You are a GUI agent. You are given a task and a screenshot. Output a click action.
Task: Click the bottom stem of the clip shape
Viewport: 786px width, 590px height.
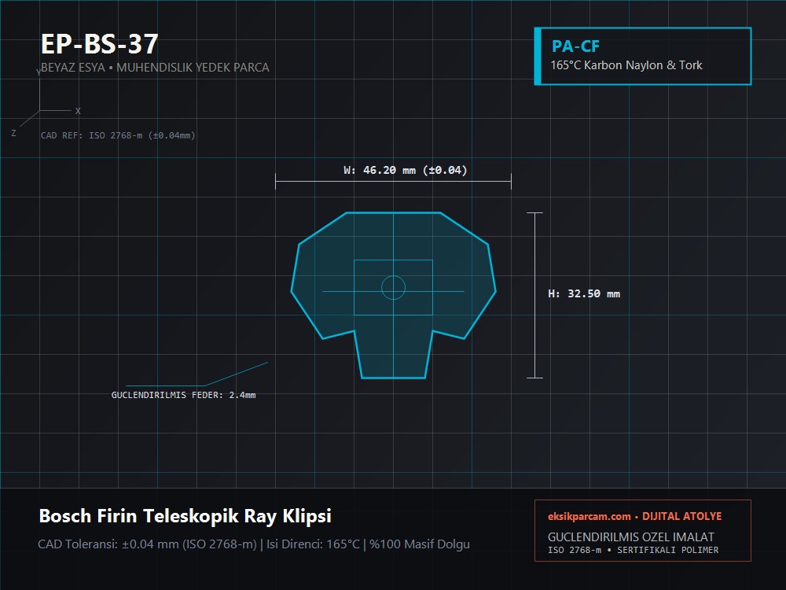[x=393, y=355]
